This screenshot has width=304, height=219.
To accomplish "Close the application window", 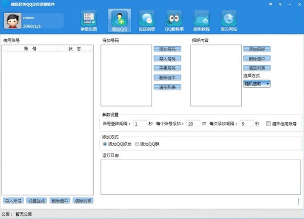I will (299, 4).
